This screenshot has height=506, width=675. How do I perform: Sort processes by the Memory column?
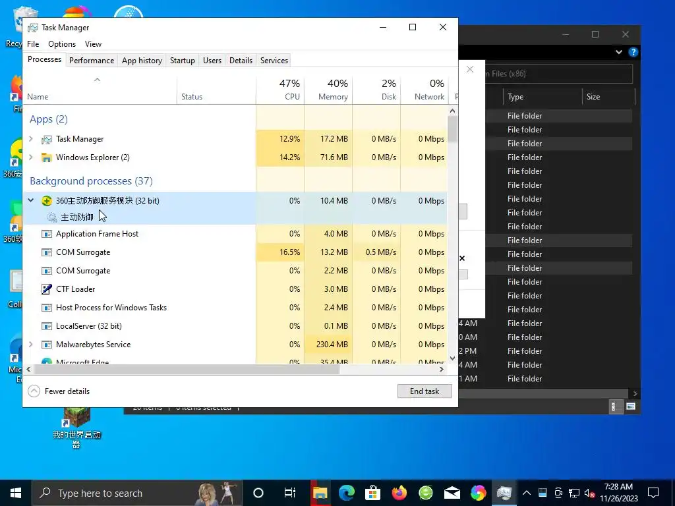(328, 90)
